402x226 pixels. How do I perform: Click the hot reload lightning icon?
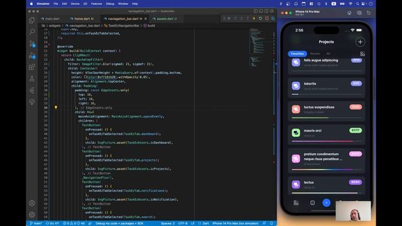254,18
